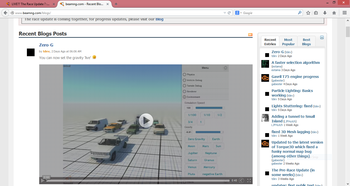Viewport: 350px width, 186px height.
Task: Open 'Adding a tunnel to Small Island' entry
Action: pyautogui.click(x=293, y=119)
